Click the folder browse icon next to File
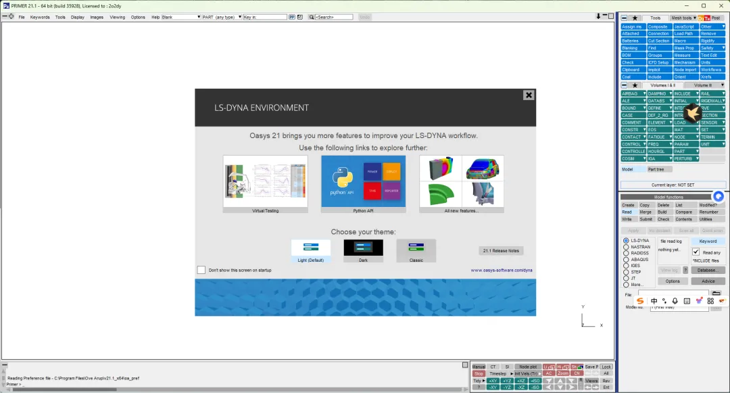 point(716,294)
